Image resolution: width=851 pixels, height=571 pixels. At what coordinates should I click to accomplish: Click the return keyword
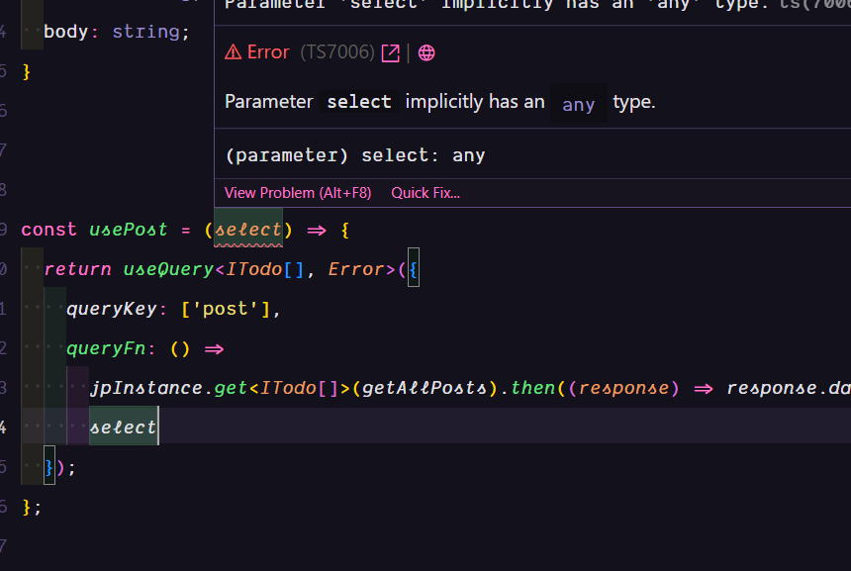pos(77,269)
